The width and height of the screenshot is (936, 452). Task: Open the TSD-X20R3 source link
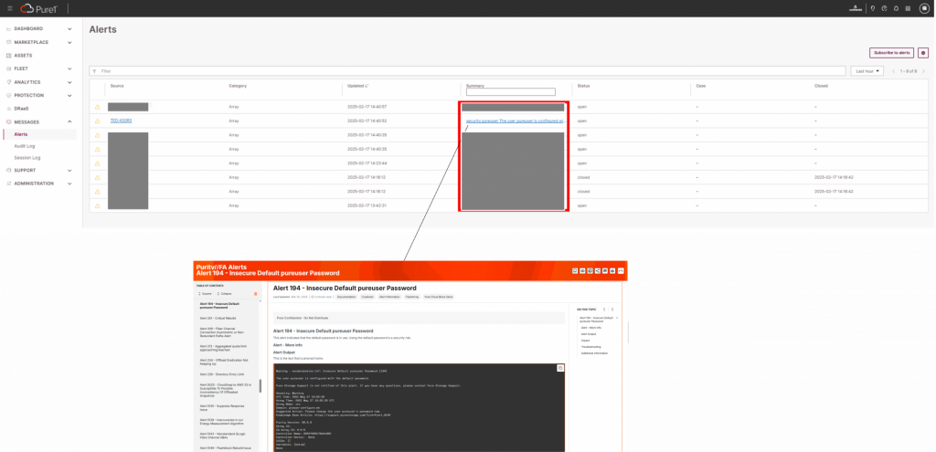coord(122,121)
